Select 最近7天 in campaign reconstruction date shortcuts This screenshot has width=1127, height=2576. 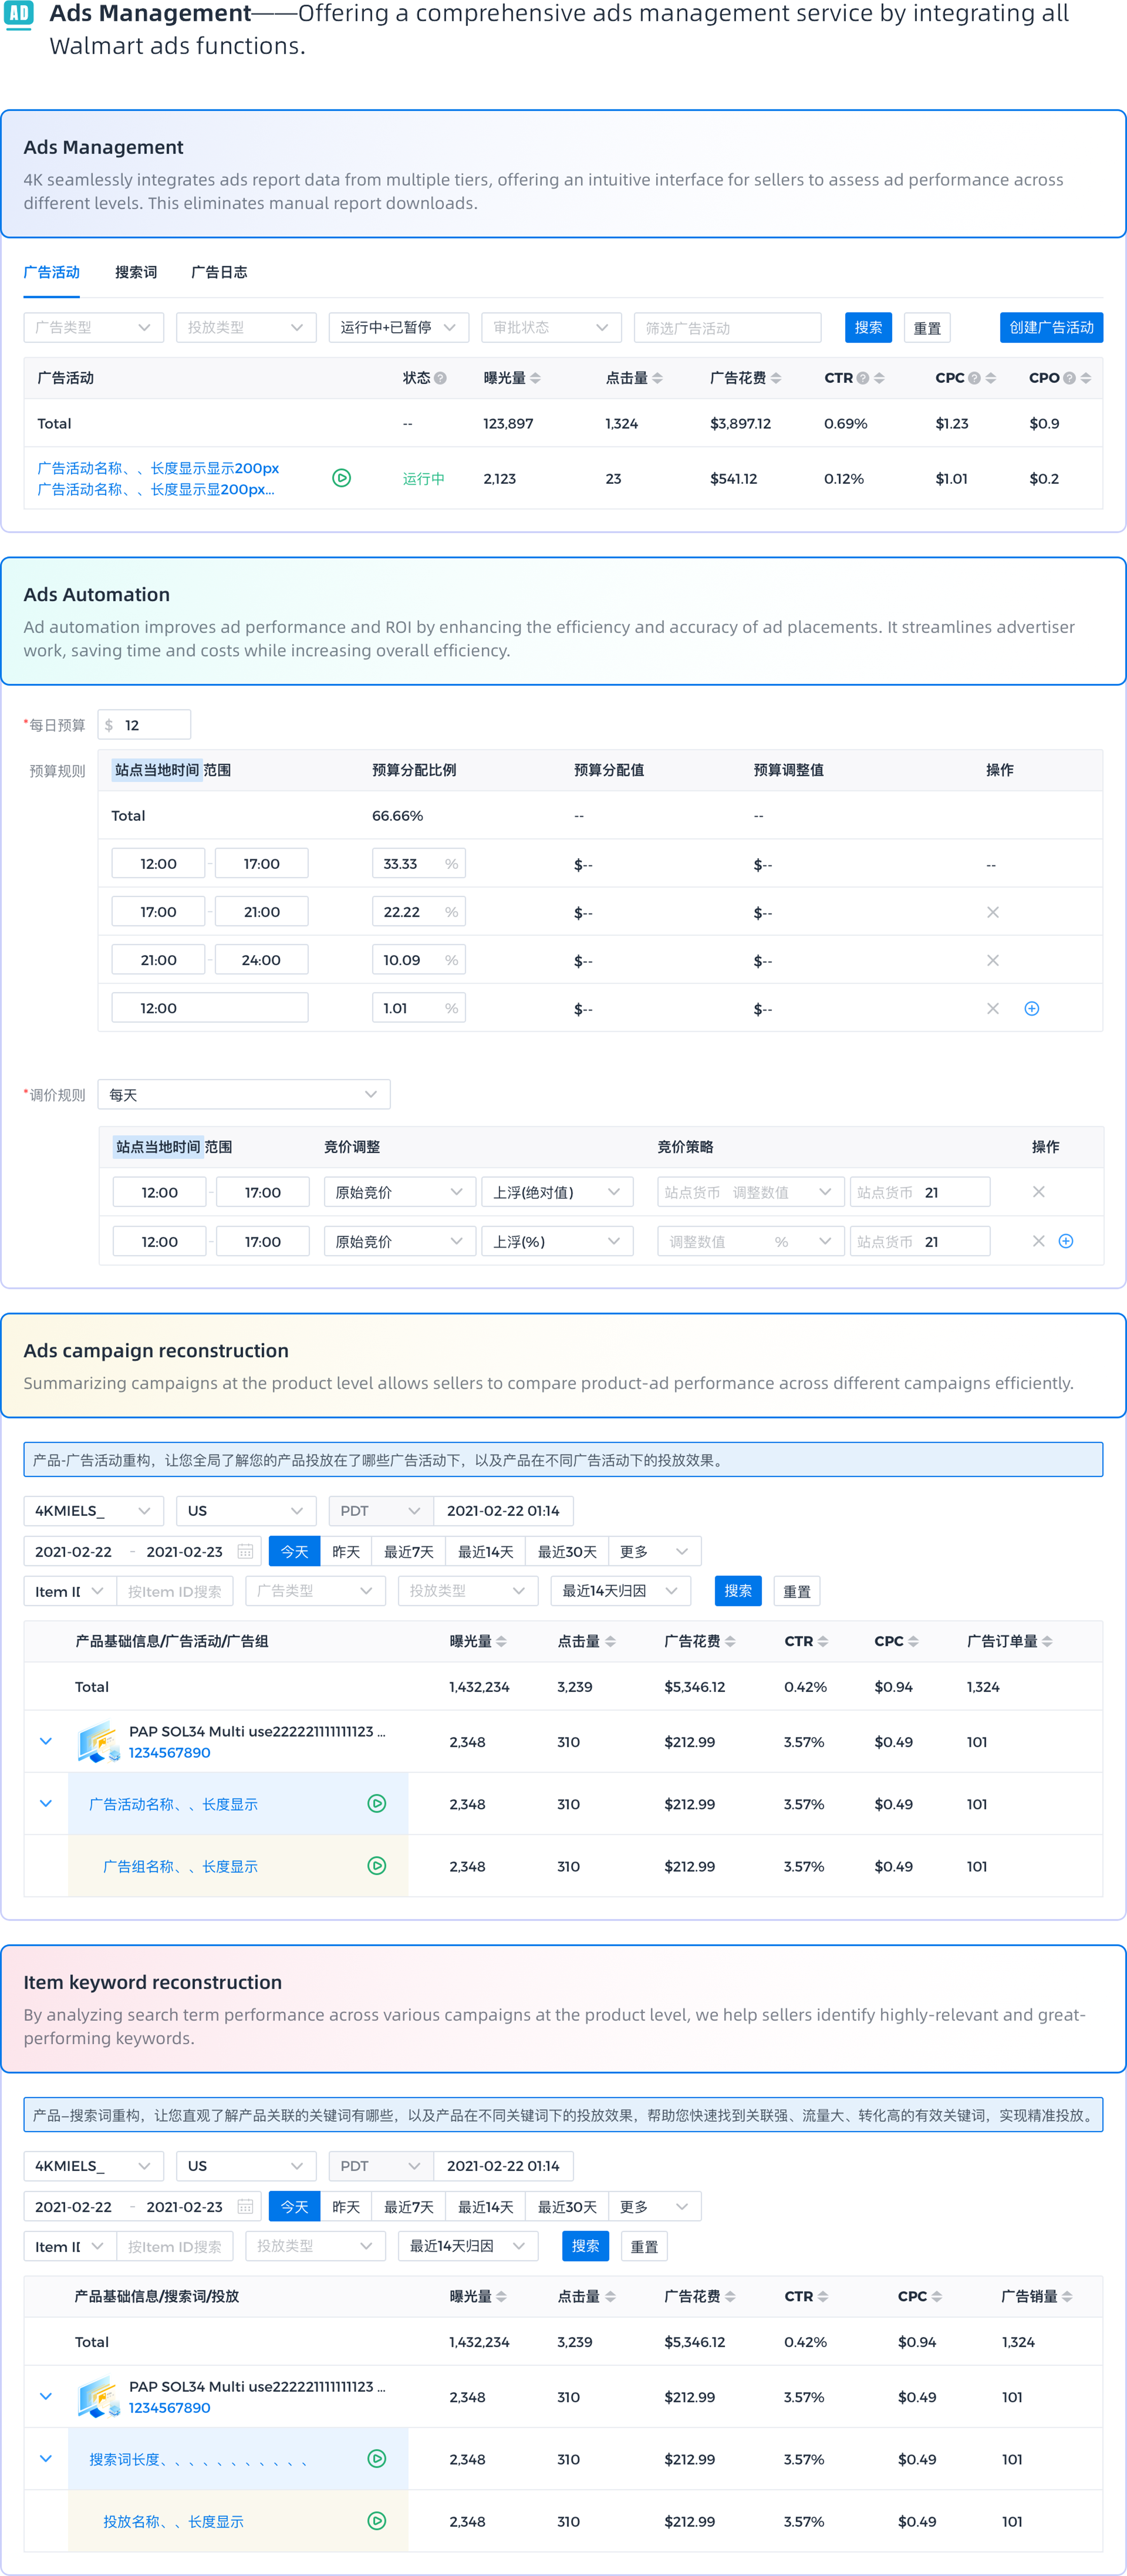pyautogui.click(x=409, y=1551)
